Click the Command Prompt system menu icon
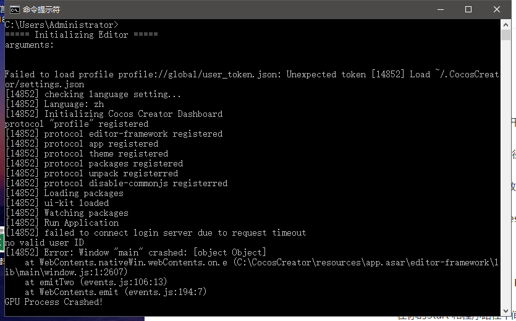The height and width of the screenshot is (321, 516). [12, 9]
